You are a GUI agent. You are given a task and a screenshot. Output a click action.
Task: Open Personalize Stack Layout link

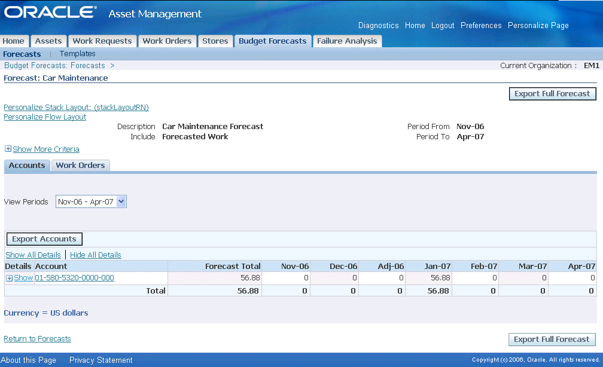click(76, 107)
